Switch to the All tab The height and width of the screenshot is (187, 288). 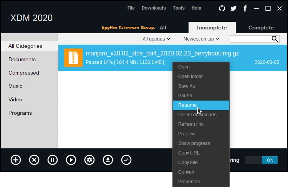[163, 28]
